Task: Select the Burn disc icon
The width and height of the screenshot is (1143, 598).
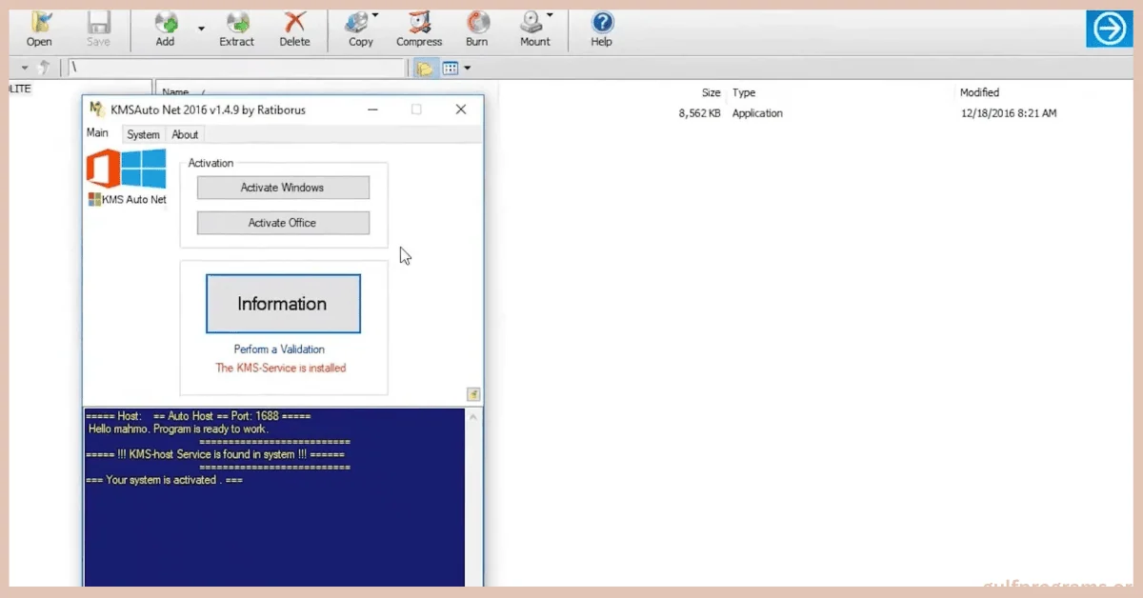Action: point(477,27)
